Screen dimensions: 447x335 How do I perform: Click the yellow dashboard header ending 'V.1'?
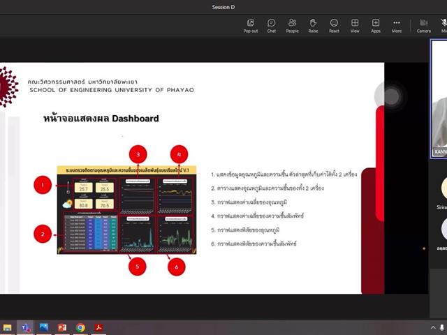pos(126,170)
